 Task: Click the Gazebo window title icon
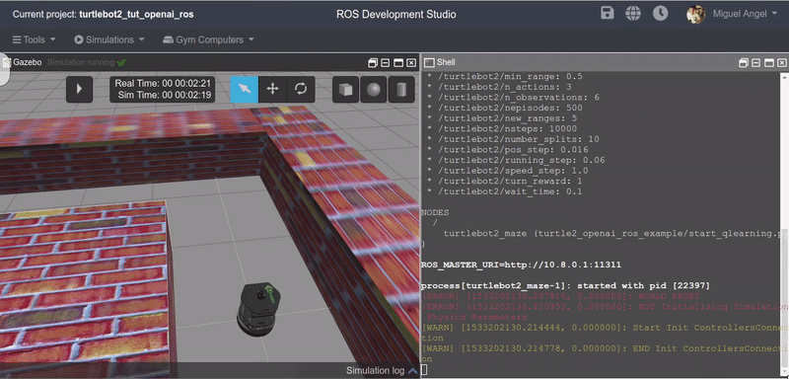tap(7, 62)
